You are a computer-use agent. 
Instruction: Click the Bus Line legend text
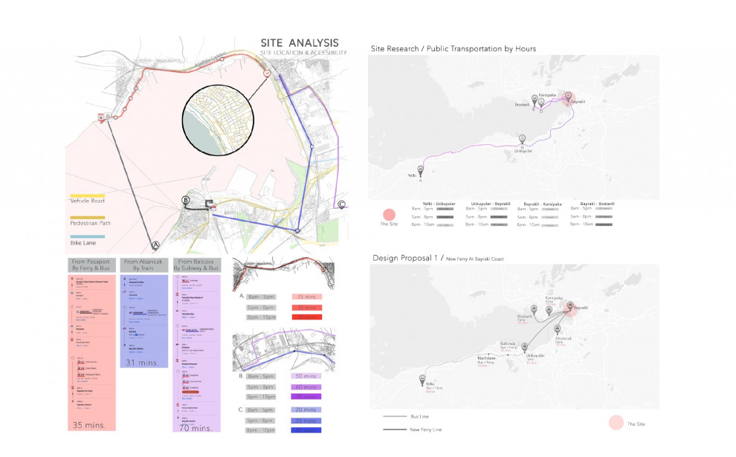point(419,417)
